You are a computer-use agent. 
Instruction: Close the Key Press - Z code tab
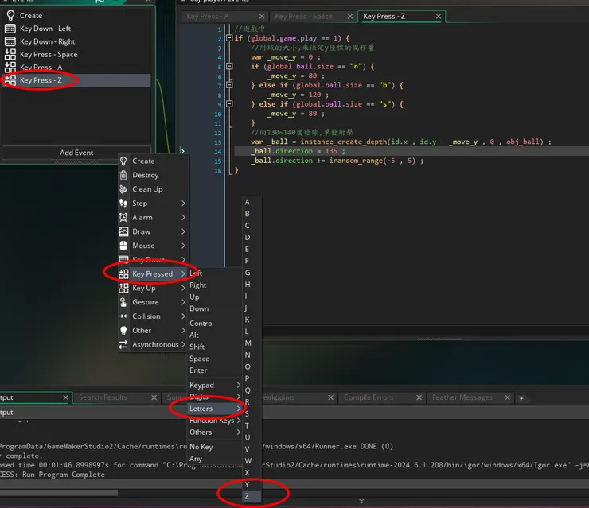pos(439,17)
